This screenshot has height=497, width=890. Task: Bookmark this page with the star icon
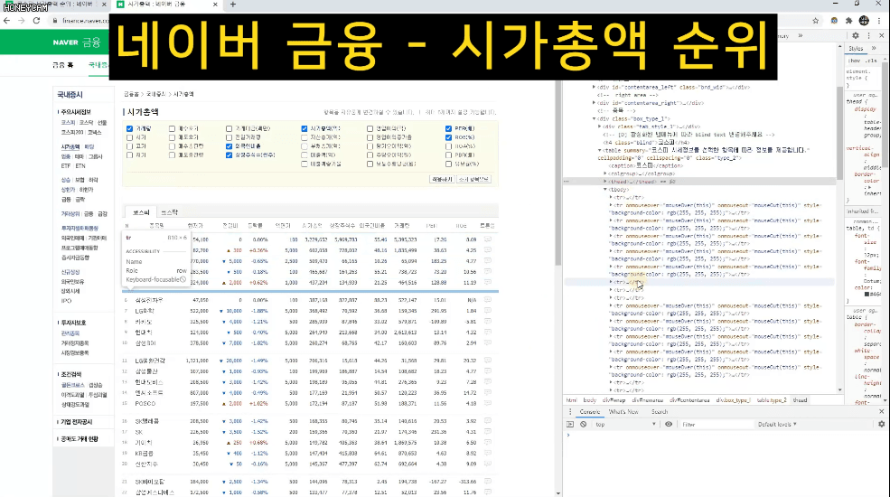click(x=816, y=21)
